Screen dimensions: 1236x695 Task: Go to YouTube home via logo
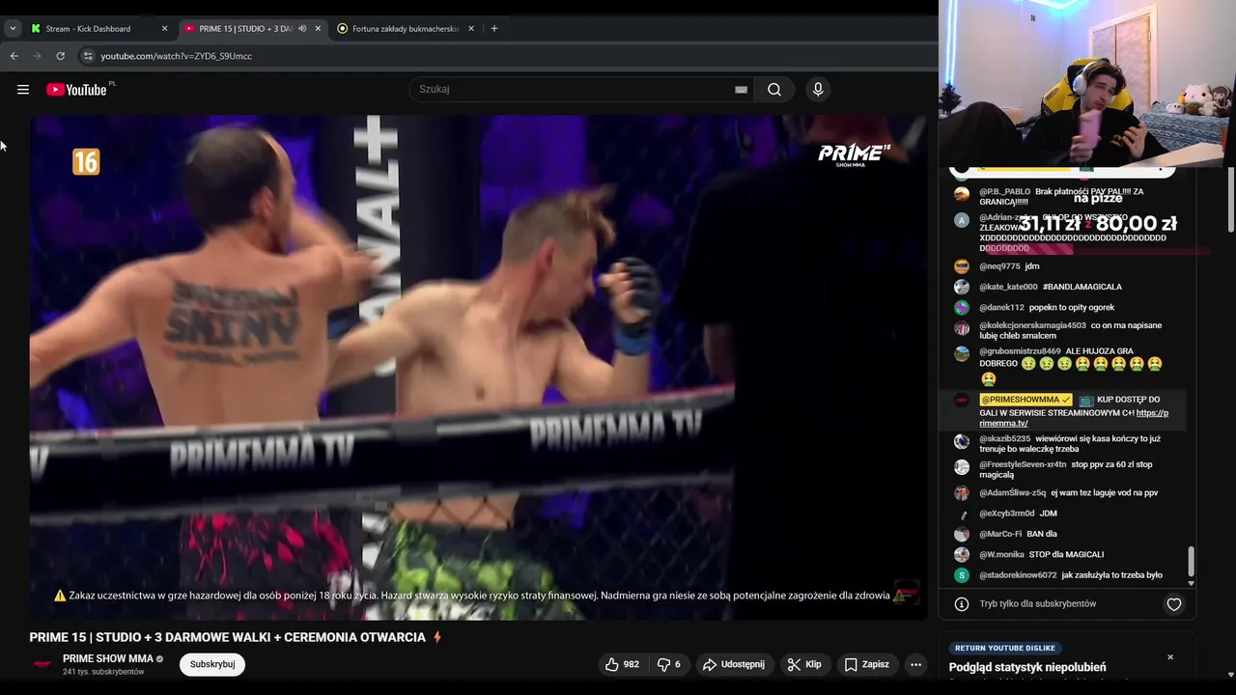click(76, 90)
